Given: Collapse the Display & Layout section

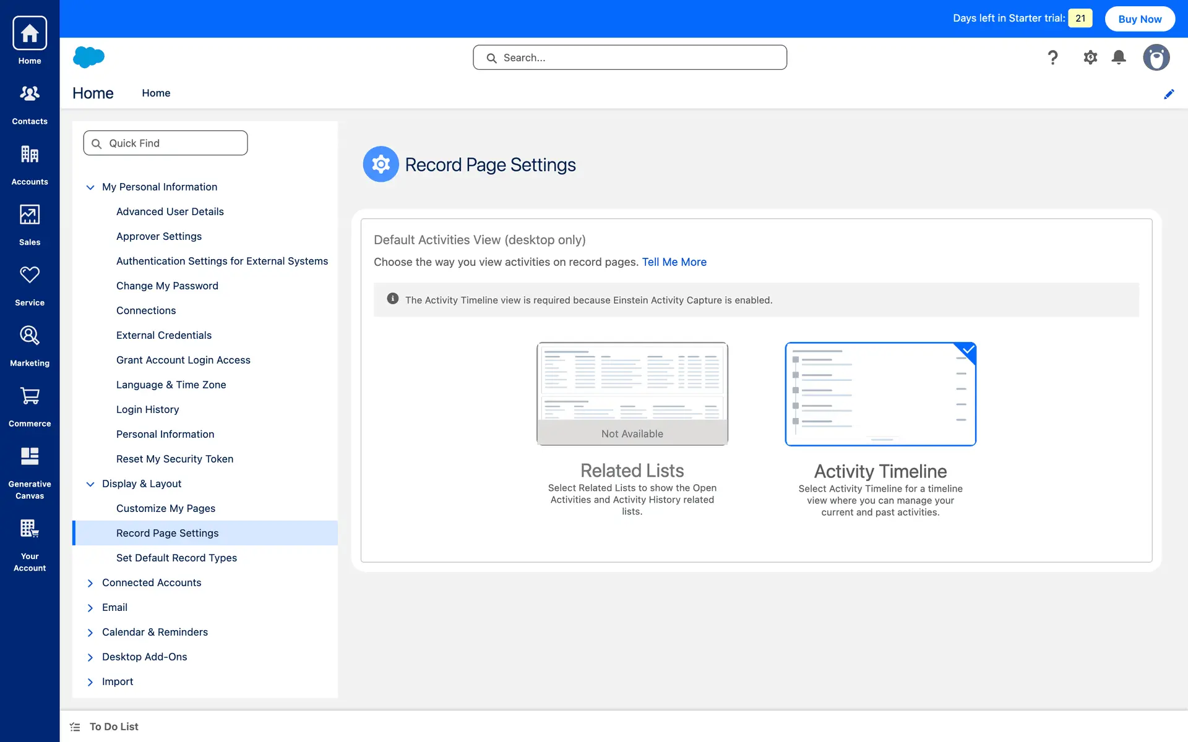Looking at the screenshot, I should click(x=90, y=484).
